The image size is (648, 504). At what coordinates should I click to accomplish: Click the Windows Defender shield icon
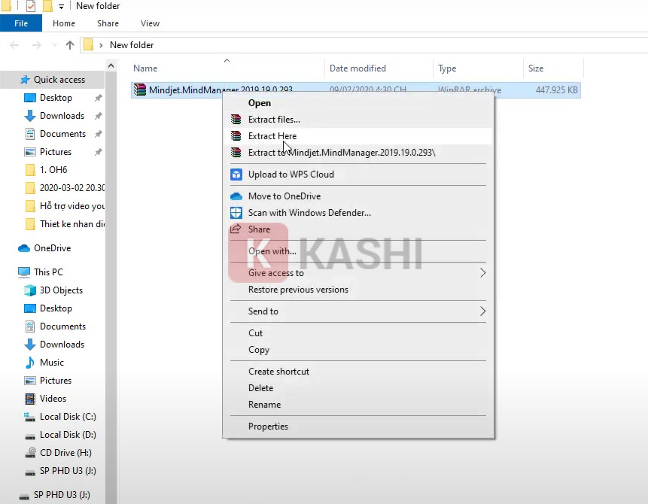[x=236, y=213]
